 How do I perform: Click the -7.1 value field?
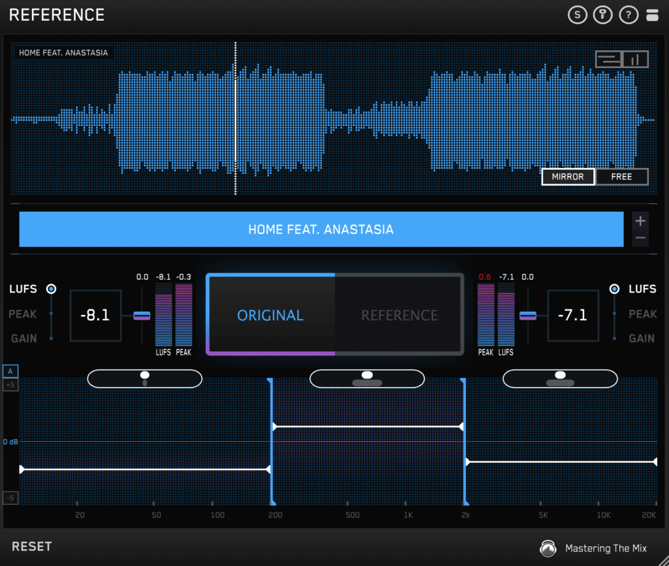tap(573, 315)
